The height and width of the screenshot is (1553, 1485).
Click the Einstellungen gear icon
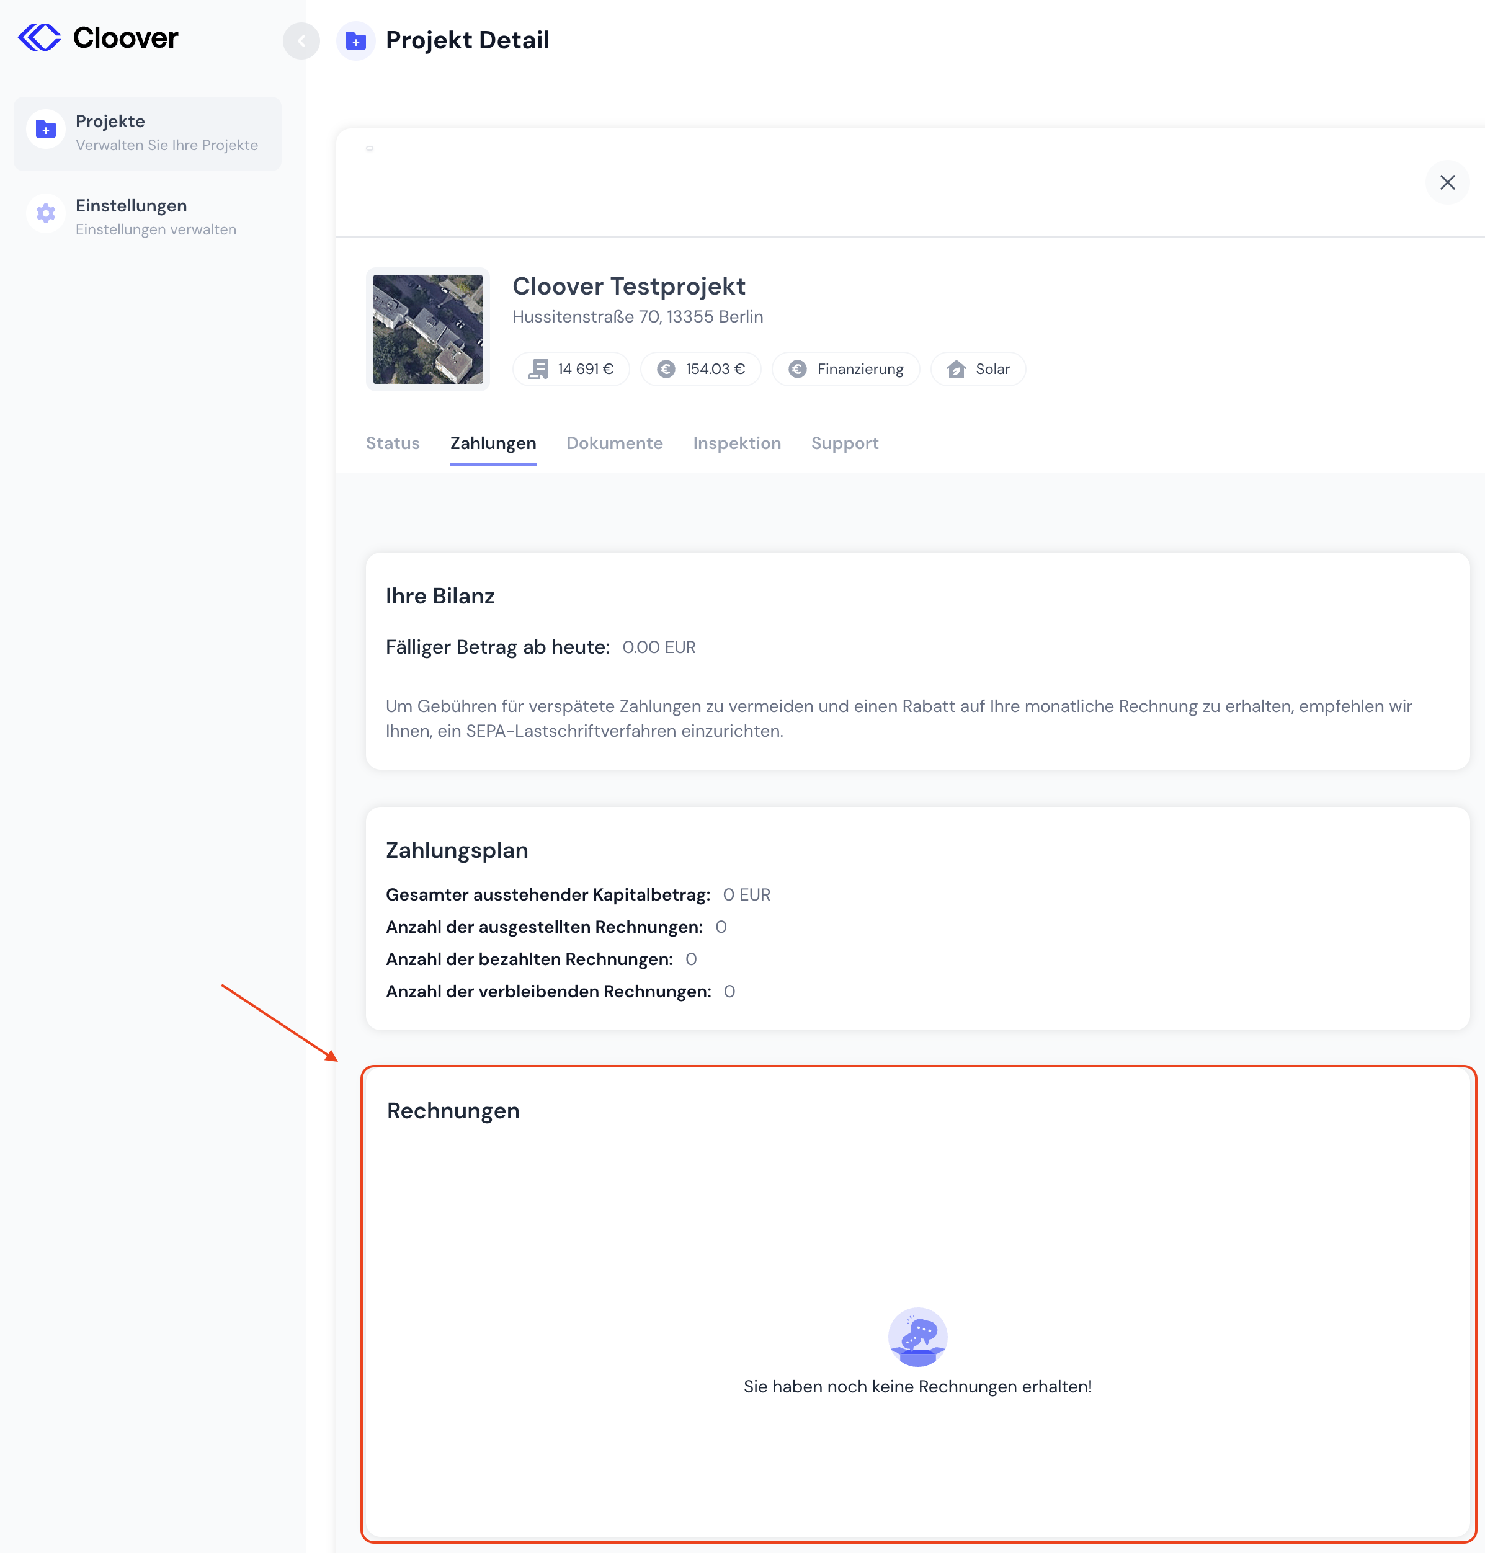point(46,214)
